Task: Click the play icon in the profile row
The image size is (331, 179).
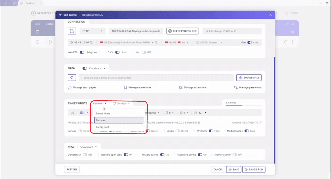Action: point(50,42)
